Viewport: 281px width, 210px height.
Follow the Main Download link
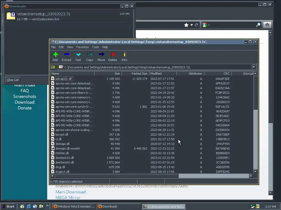click(71, 192)
